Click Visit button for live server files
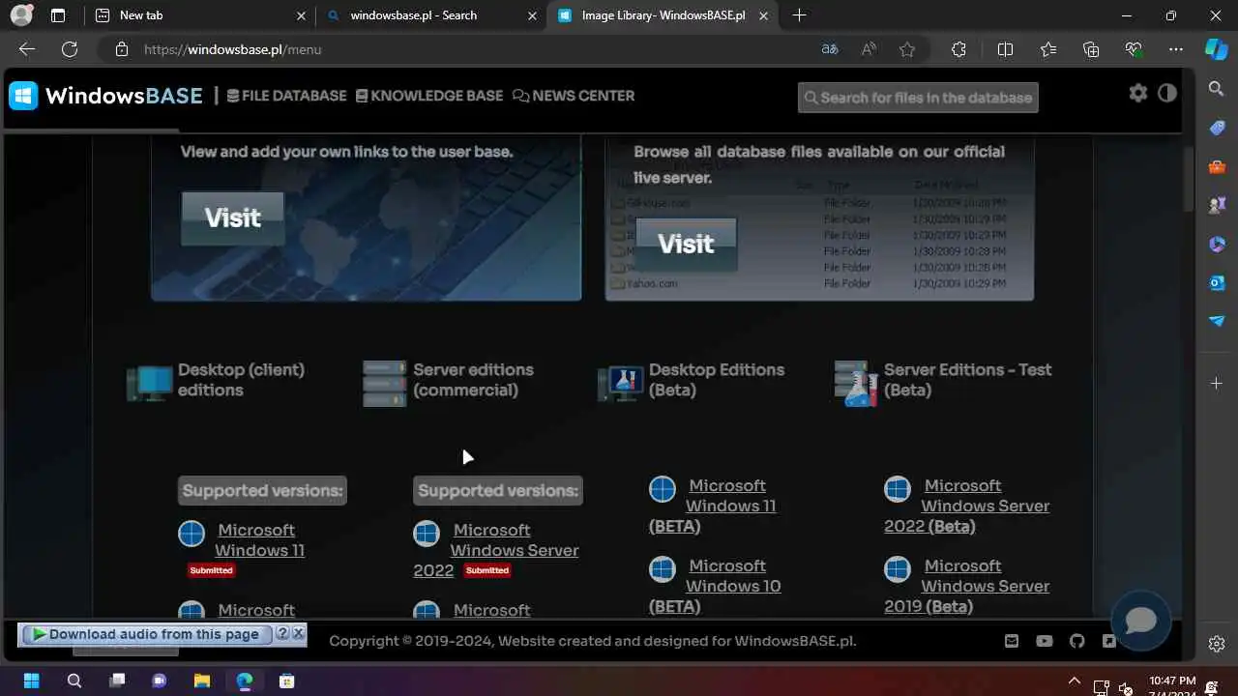 [686, 244]
